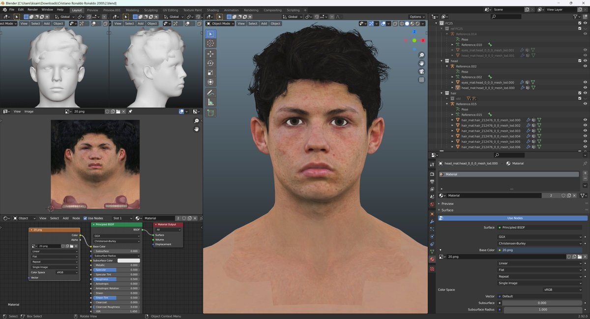Select the Measure tool in viewport toolbar
The width and height of the screenshot is (590, 319).
pos(210,102)
